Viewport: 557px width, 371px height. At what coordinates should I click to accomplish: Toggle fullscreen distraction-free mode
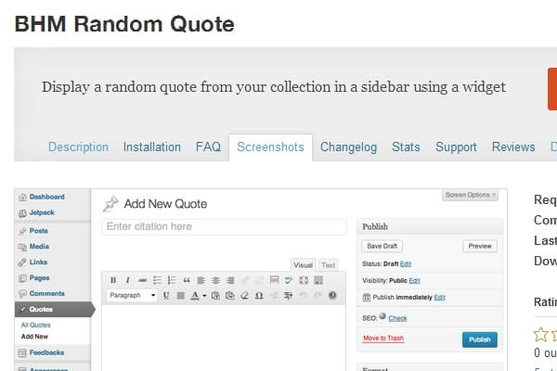pos(304,280)
